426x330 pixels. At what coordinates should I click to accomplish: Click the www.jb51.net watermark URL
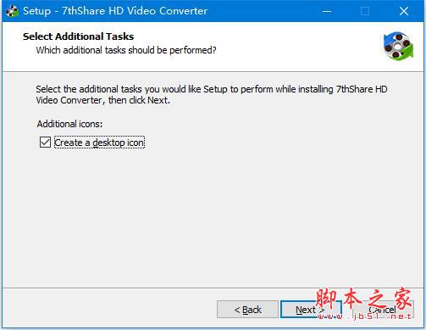(x=364, y=316)
